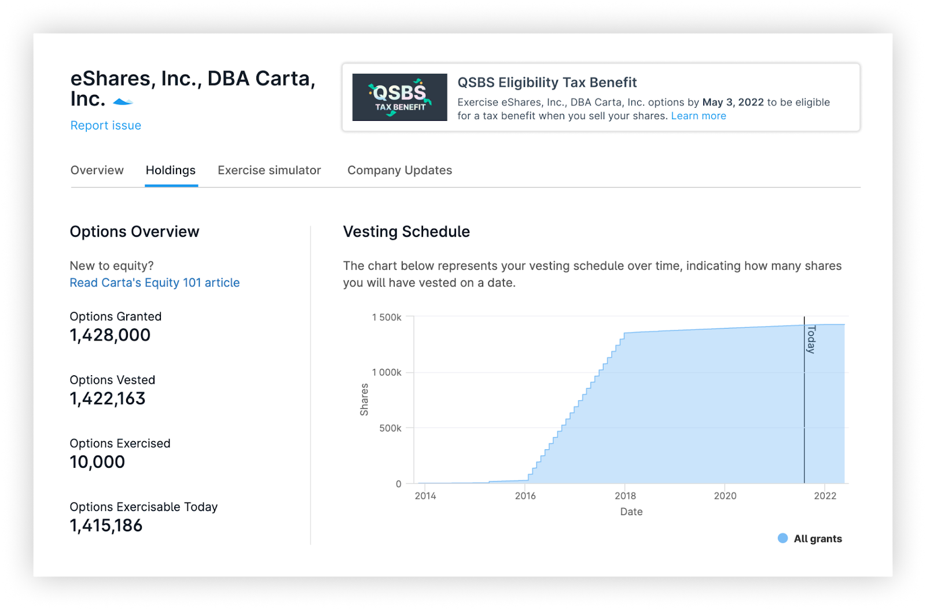
Task: Open Read Carta's Equity 101 article
Action: [x=155, y=283]
